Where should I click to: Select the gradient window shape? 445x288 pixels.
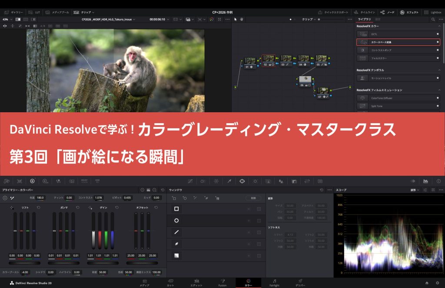pyautogui.click(x=176, y=255)
